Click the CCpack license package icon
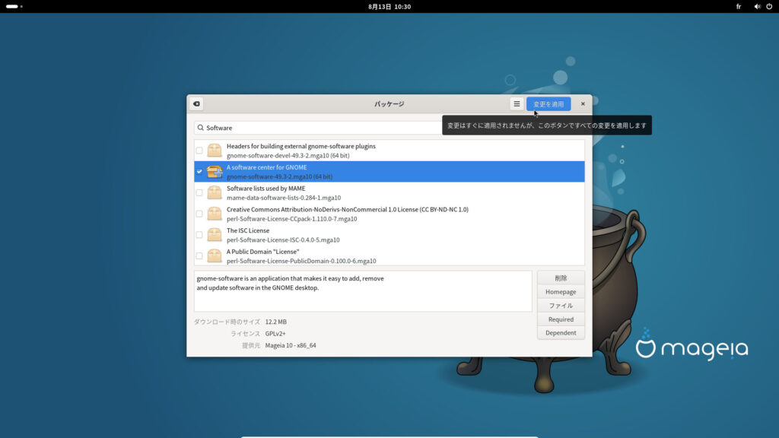 (x=214, y=214)
